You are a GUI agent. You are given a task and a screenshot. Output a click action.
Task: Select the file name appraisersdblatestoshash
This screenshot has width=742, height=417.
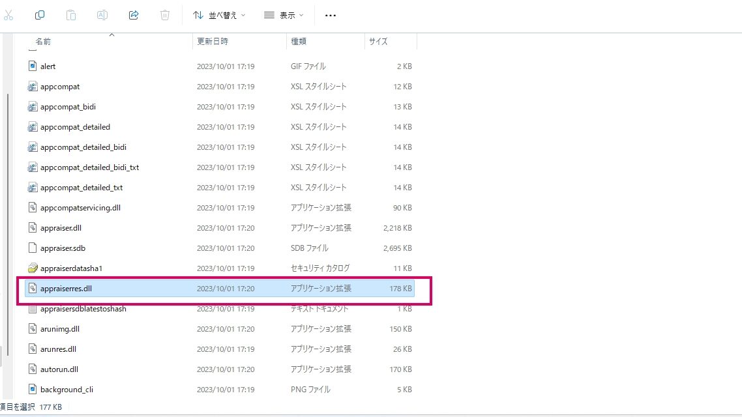(x=83, y=309)
